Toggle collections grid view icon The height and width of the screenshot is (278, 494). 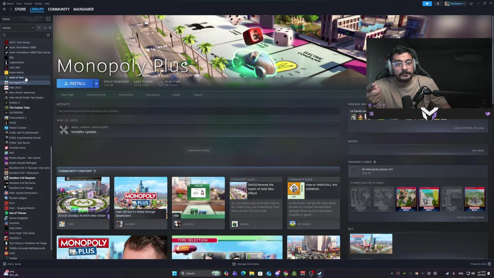coord(48,19)
